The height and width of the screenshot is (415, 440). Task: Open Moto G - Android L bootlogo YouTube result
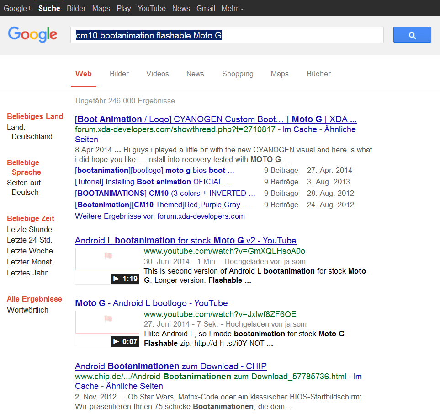[x=151, y=303]
